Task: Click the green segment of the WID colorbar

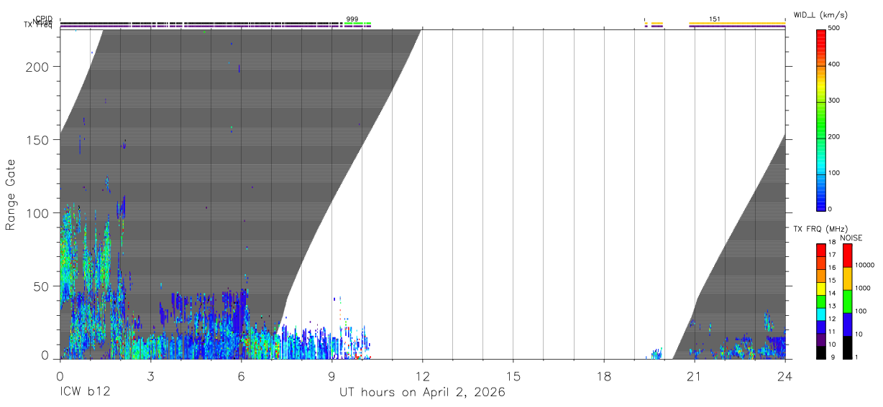Action: pyautogui.click(x=820, y=119)
